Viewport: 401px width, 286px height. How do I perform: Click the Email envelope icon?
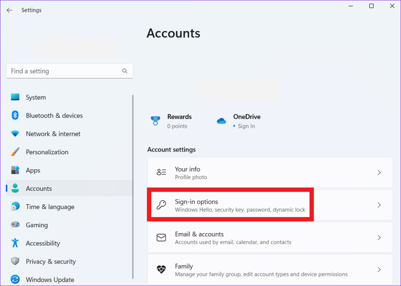[x=161, y=237]
